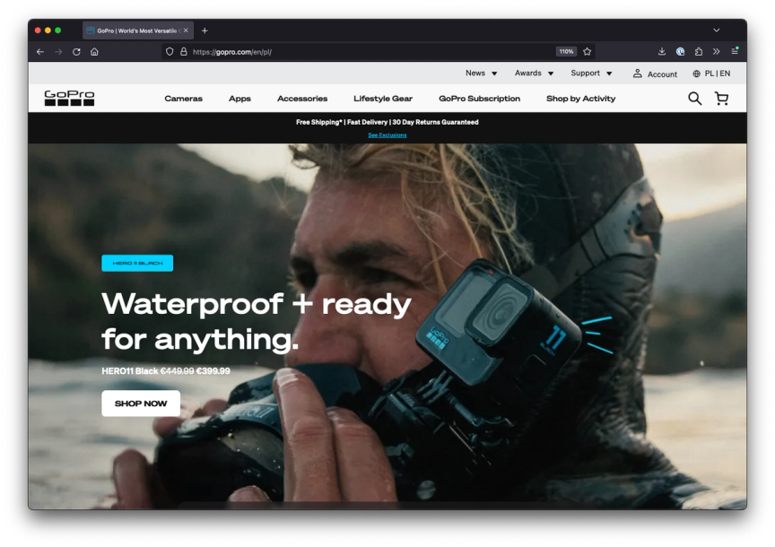Click the Free Shipping banner text
This screenshot has width=775, height=547.
tap(387, 122)
